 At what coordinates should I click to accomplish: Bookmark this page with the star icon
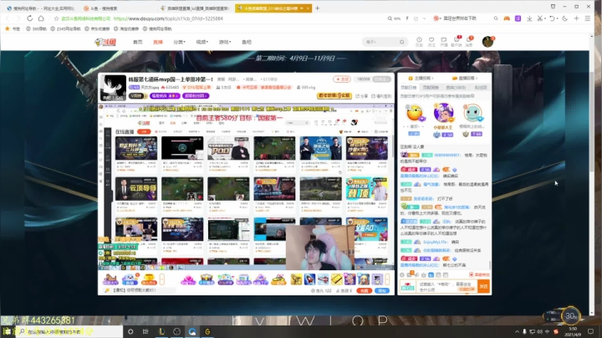(x=57, y=18)
